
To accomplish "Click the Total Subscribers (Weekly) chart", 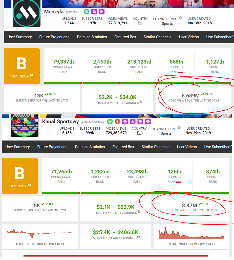I will pos(40,233).
